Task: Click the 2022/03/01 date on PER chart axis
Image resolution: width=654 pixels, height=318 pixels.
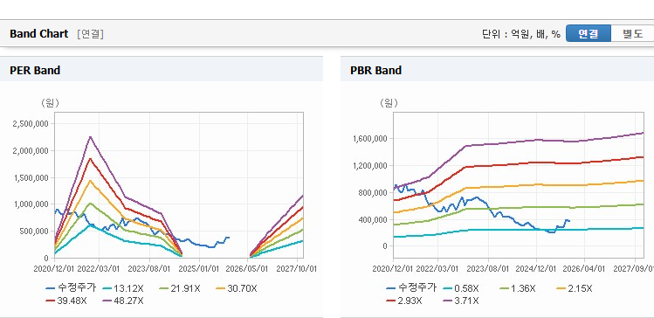Action: point(100,268)
